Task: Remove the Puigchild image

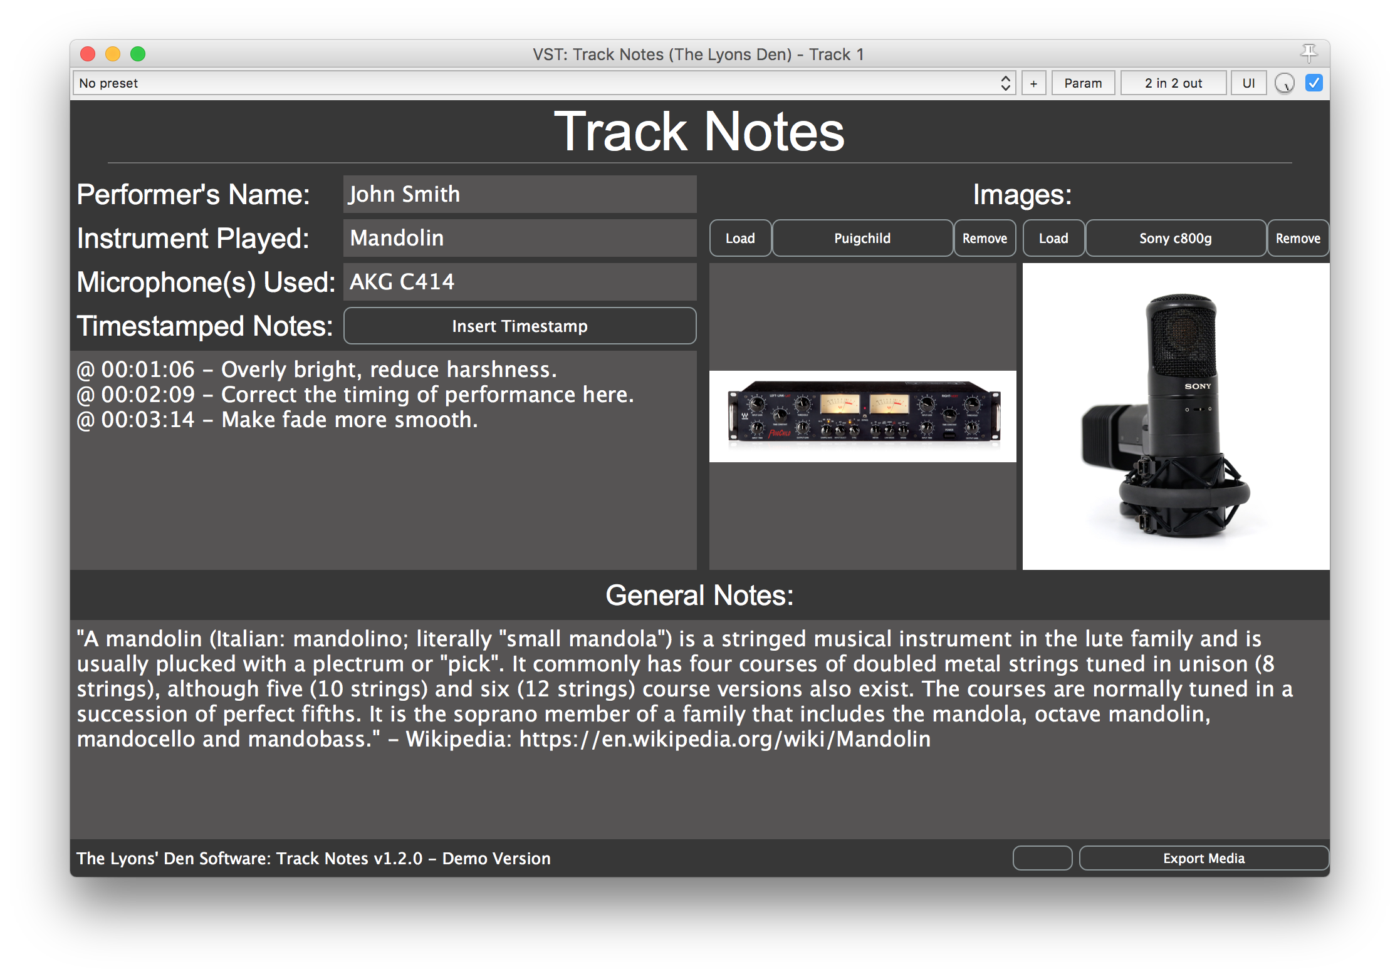Action: pos(985,238)
